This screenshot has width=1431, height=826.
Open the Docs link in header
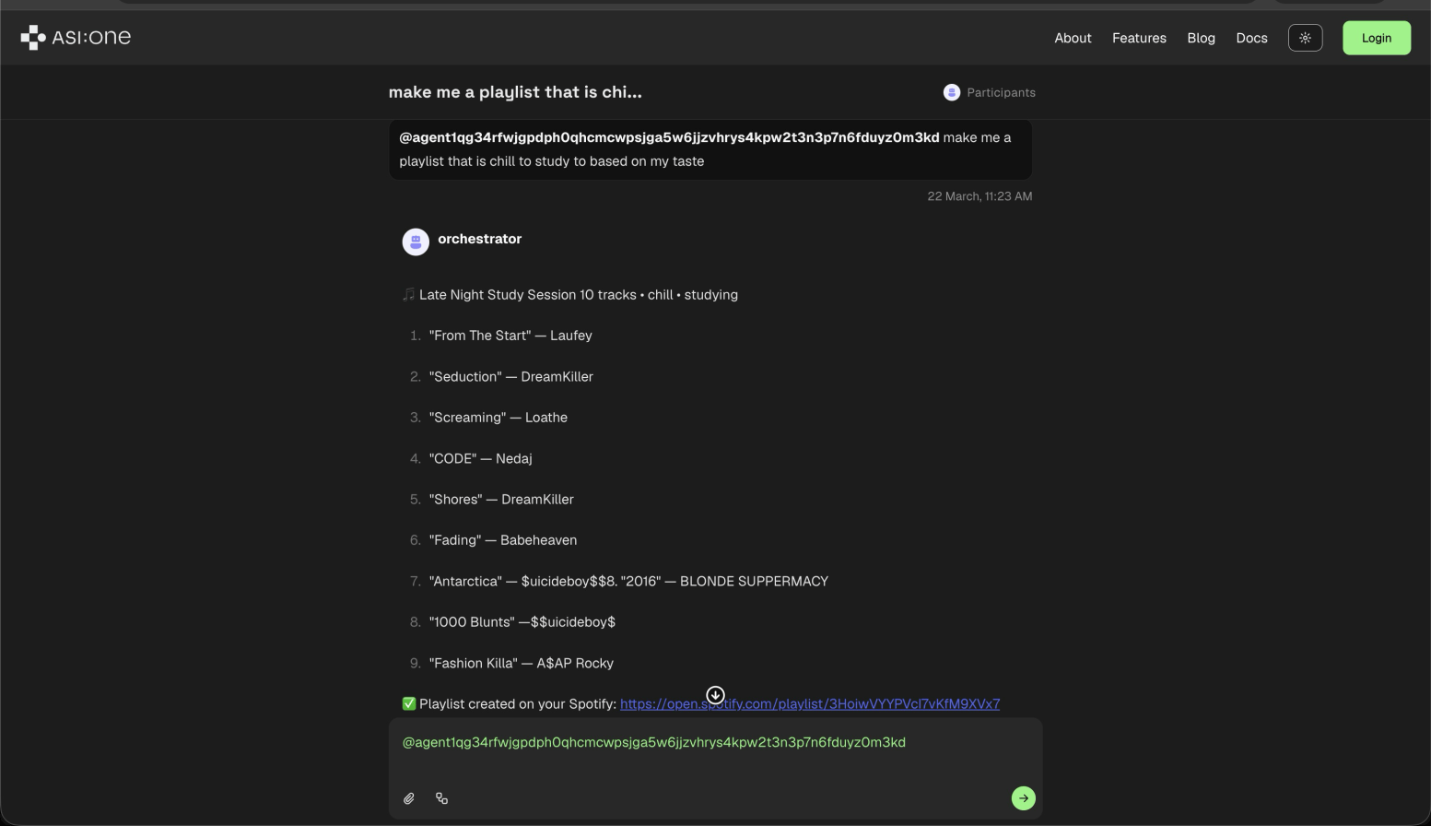click(1251, 38)
